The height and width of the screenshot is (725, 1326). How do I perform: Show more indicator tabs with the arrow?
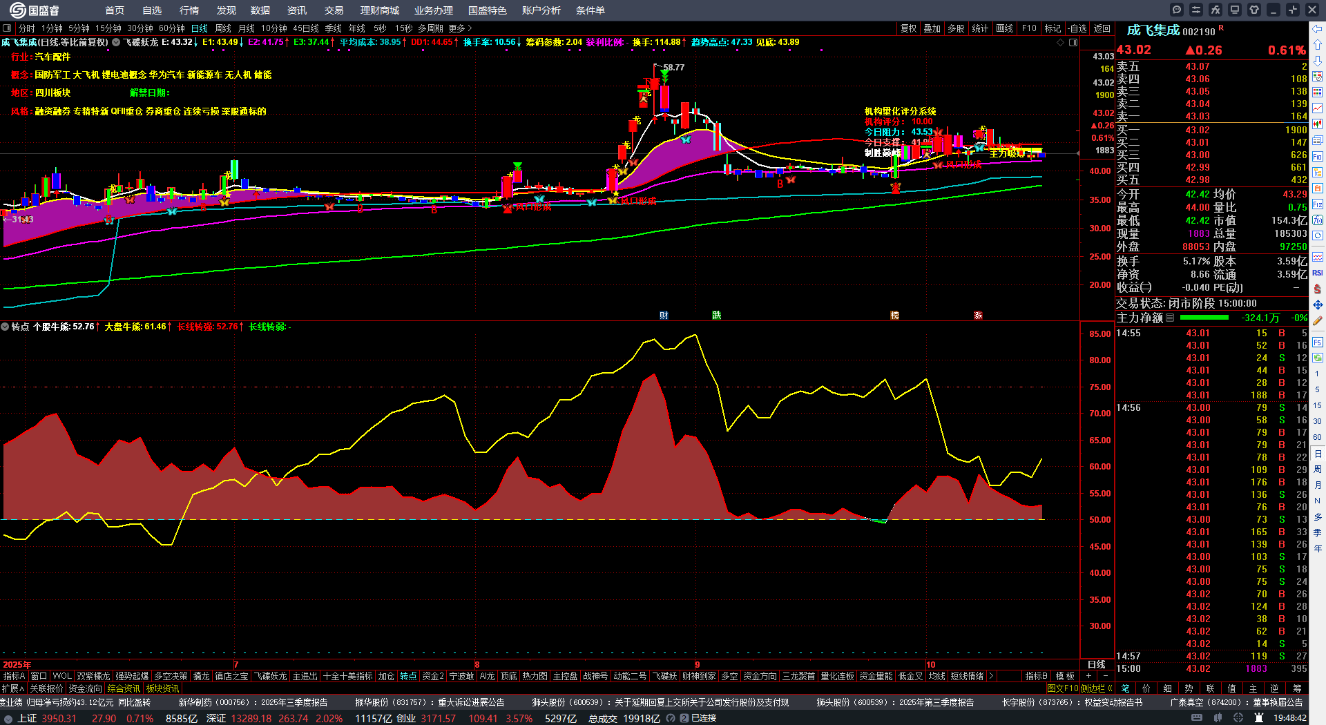tap(991, 676)
